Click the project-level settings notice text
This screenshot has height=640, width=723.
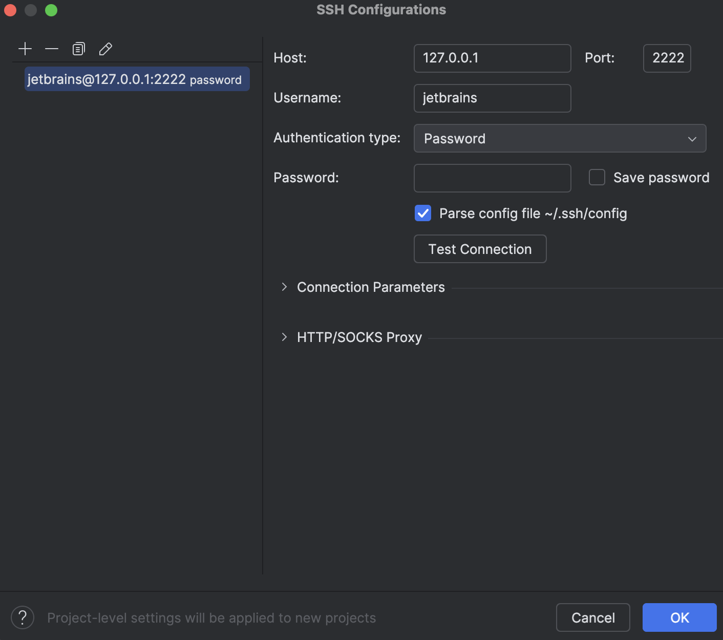[x=211, y=617]
